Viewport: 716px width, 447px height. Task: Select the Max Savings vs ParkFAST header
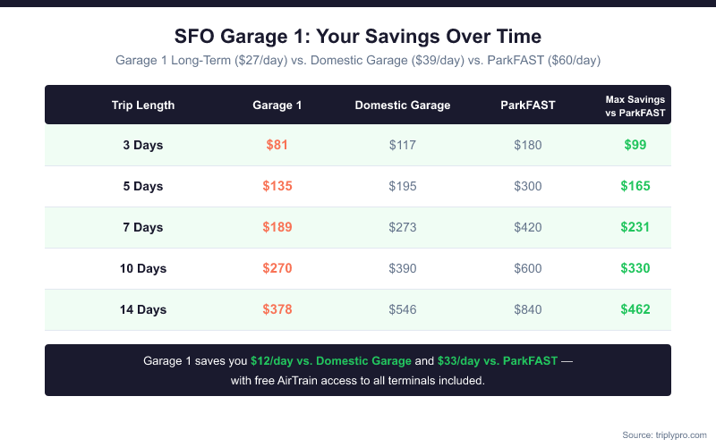[635, 105]
